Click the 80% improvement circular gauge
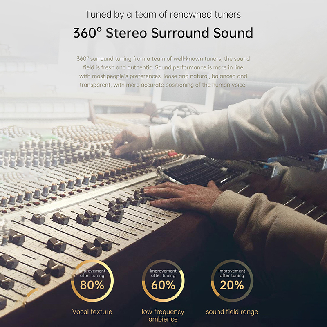 (92, 281)
